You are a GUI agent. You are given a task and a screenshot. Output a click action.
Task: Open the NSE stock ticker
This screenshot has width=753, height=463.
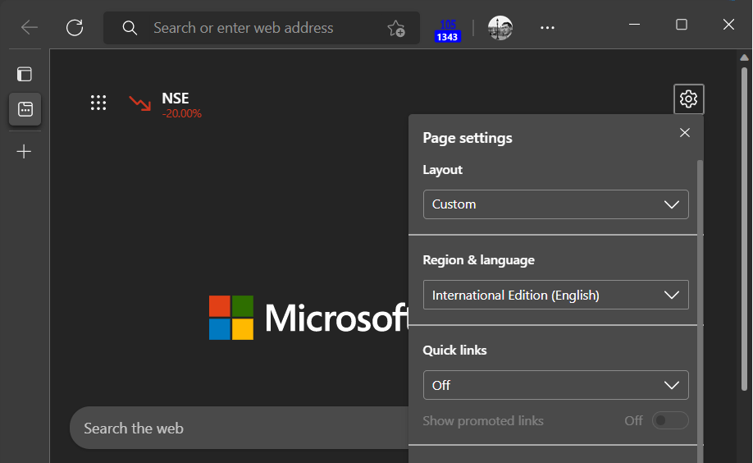[x=166, y=105]
